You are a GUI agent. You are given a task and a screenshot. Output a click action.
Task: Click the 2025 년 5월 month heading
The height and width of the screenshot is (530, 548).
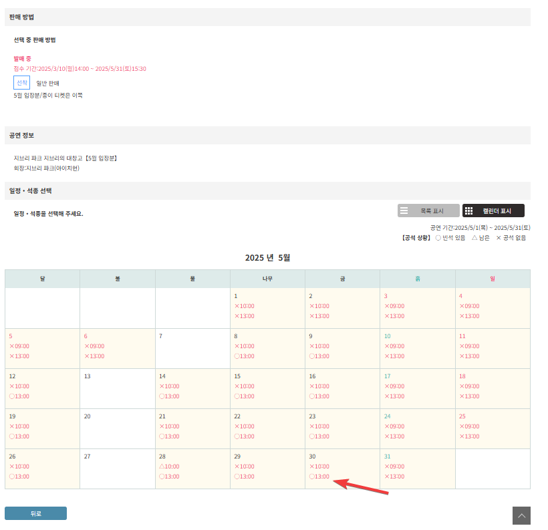coord(268,258)
